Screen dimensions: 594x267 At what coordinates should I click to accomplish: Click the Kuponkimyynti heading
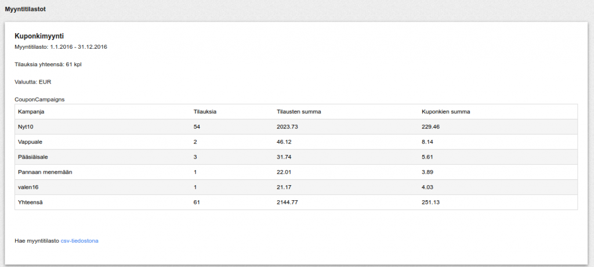(39, 37)
